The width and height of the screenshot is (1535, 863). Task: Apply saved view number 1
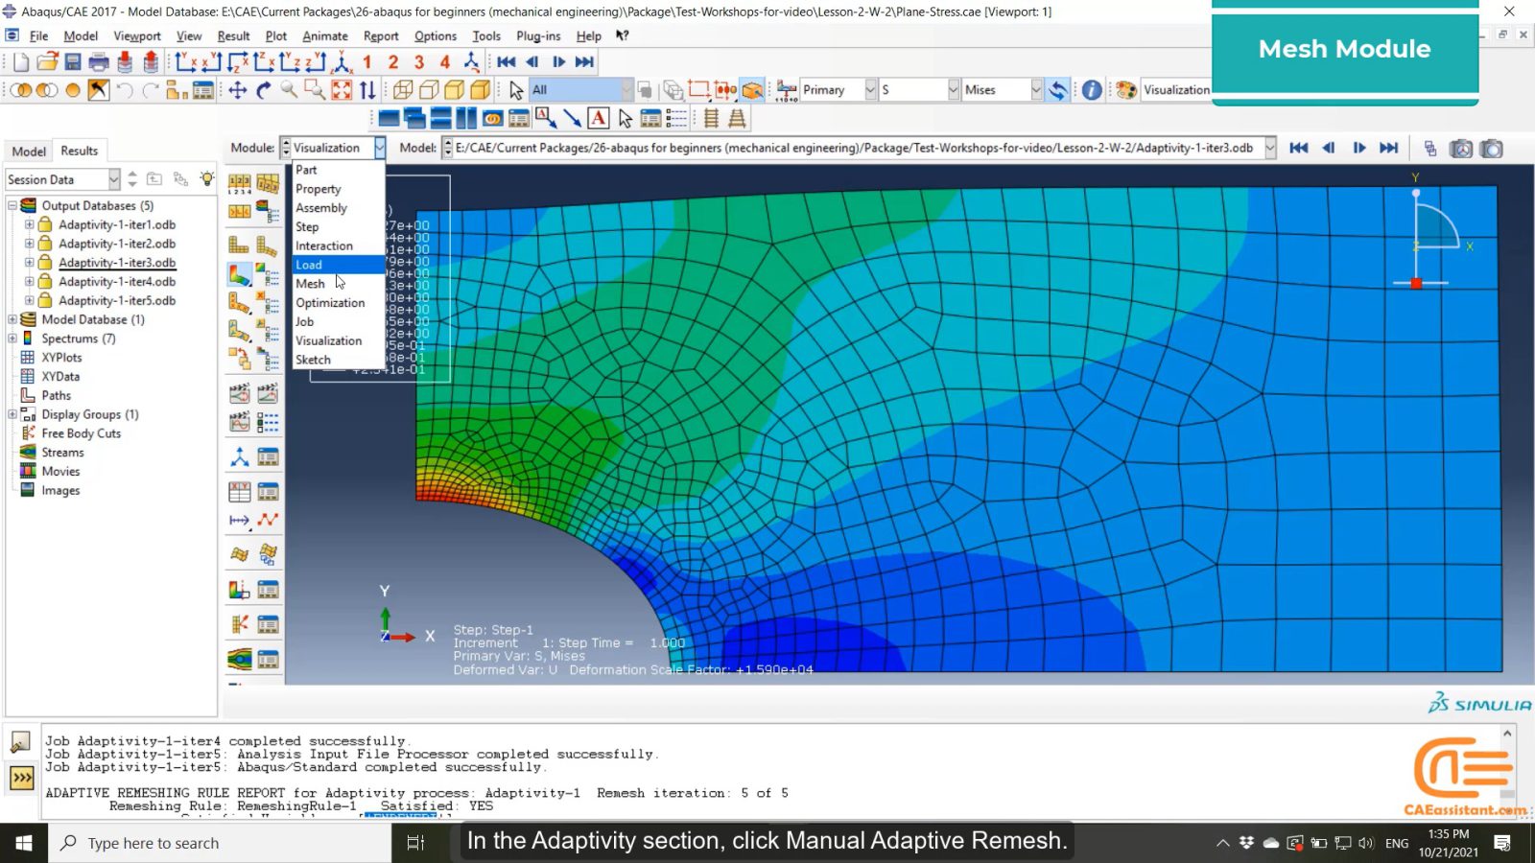(367, 62)
